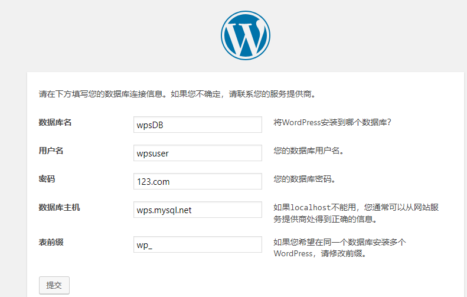Click the localhost hint description text
The height and width of the screenshot is (297, 467).
[356, 213]
